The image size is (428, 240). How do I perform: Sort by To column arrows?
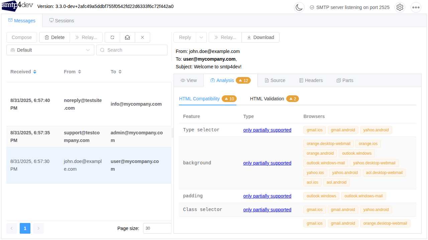(120, 72)
